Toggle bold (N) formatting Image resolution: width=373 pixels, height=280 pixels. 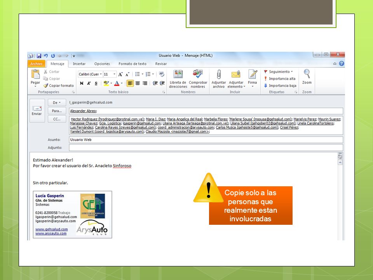pos(82,83)
